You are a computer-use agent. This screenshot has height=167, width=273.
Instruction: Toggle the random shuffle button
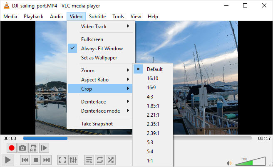(x=111, y=160)
